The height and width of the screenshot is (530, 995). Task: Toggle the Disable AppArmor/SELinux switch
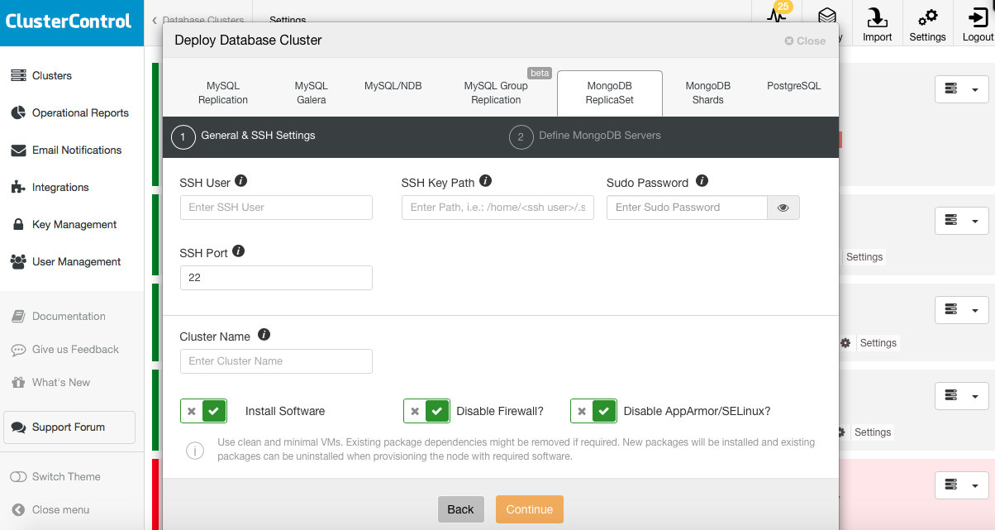593,411
